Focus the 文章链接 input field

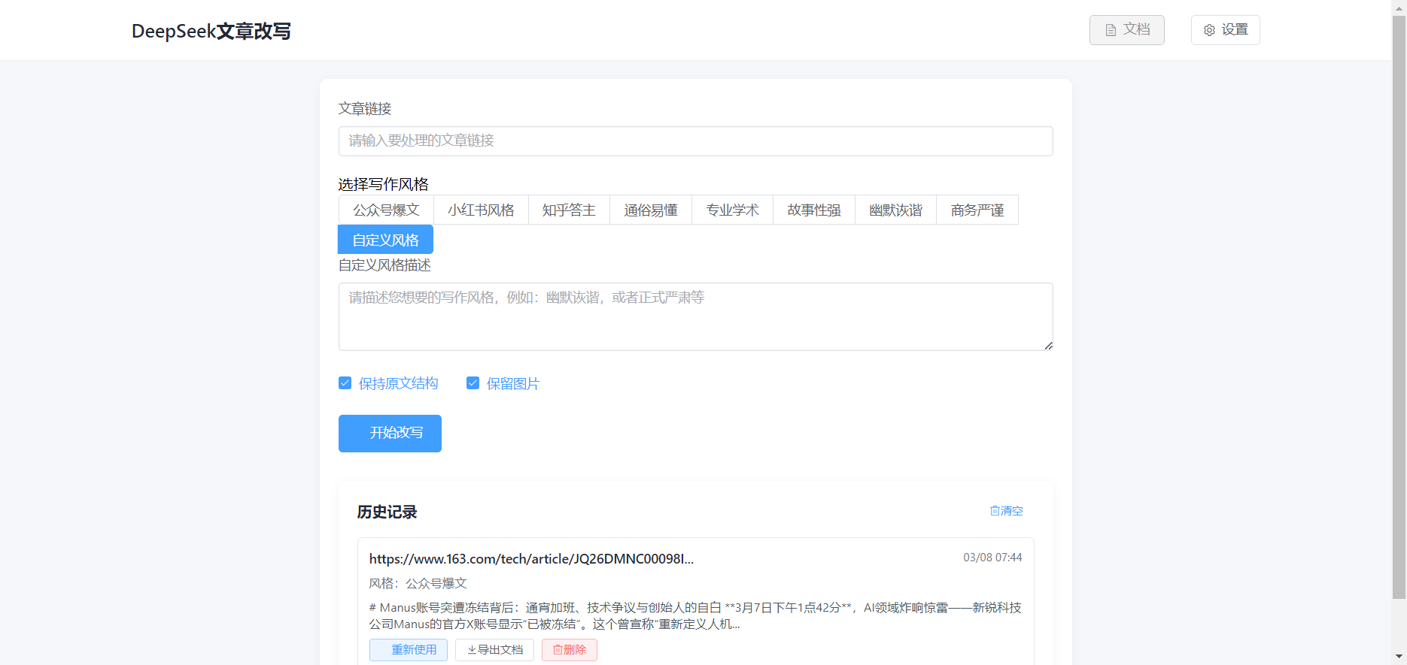coord(695,141)
